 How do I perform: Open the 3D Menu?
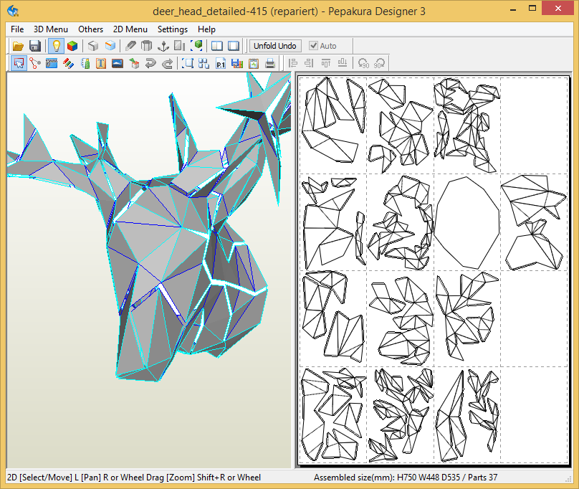pyautogui.click(x=51, y=29)
